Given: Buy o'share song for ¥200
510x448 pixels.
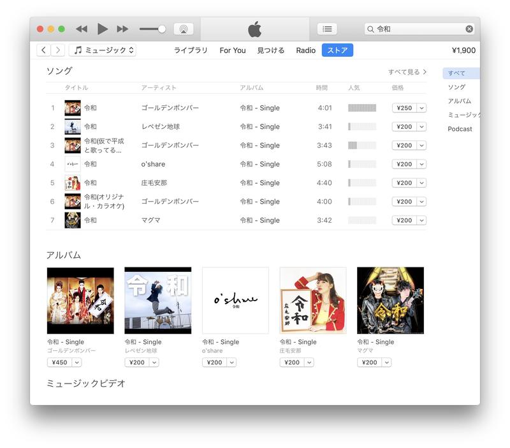Looking at the screenshot, I should coord(404,164).
